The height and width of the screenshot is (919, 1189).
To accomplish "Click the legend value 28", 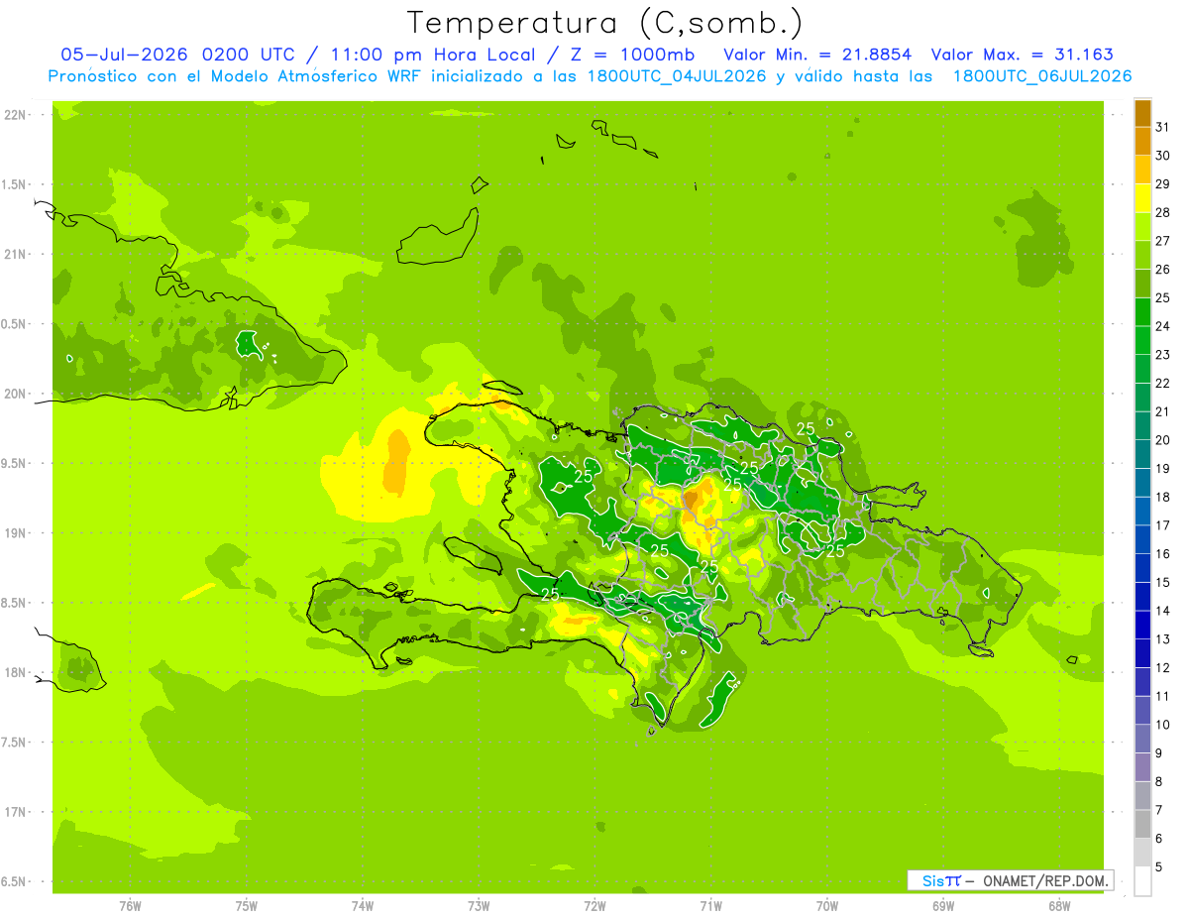I will click(1163, 212).
